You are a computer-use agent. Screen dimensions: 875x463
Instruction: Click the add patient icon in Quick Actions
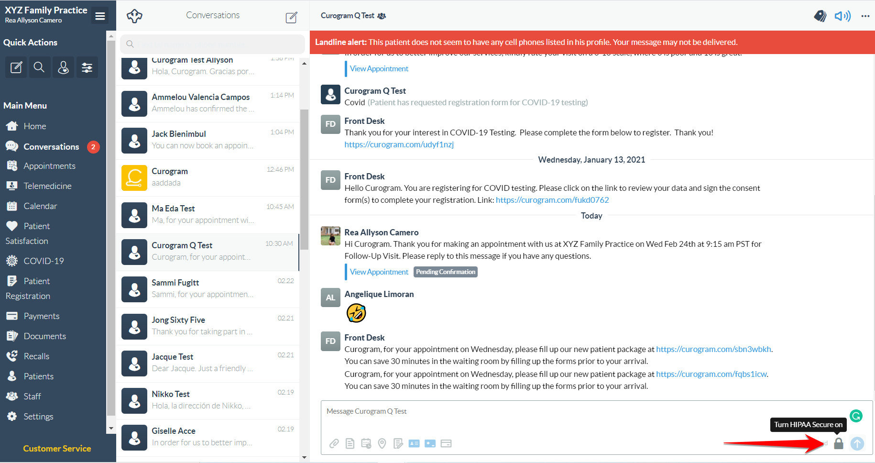tap(63, 67)
